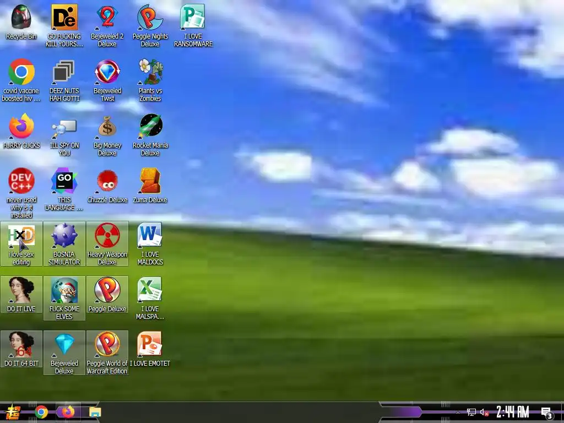Open the Start menu button on taskbar

[x=12, y=412]
